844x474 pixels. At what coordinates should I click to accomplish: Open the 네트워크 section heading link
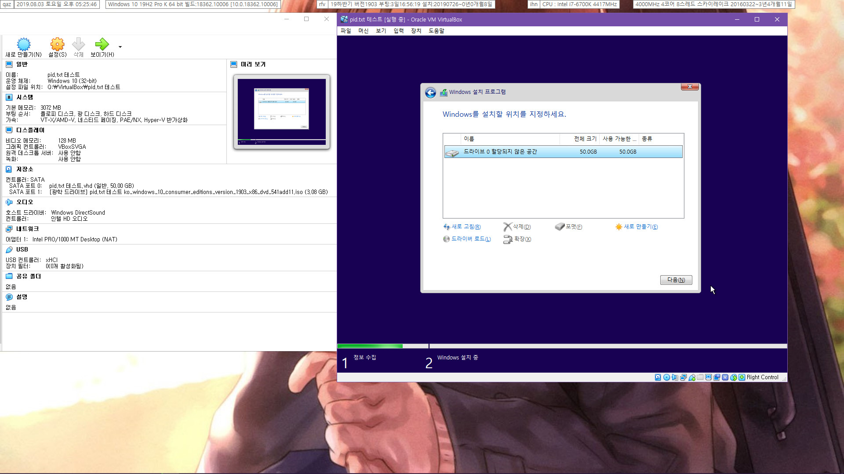pyautogui.click(x=27, y=229)
